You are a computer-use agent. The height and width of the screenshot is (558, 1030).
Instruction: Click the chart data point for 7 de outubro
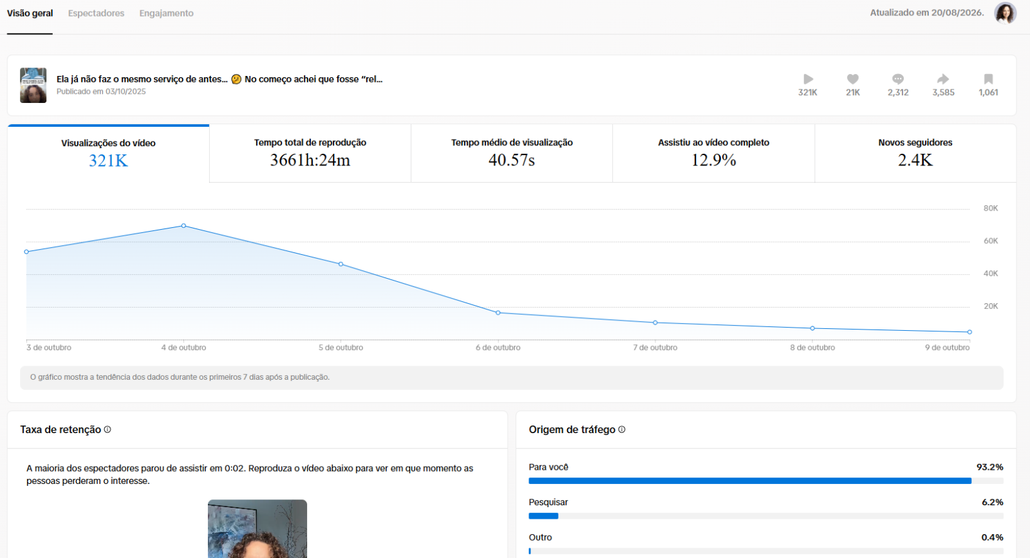point(655,322)
